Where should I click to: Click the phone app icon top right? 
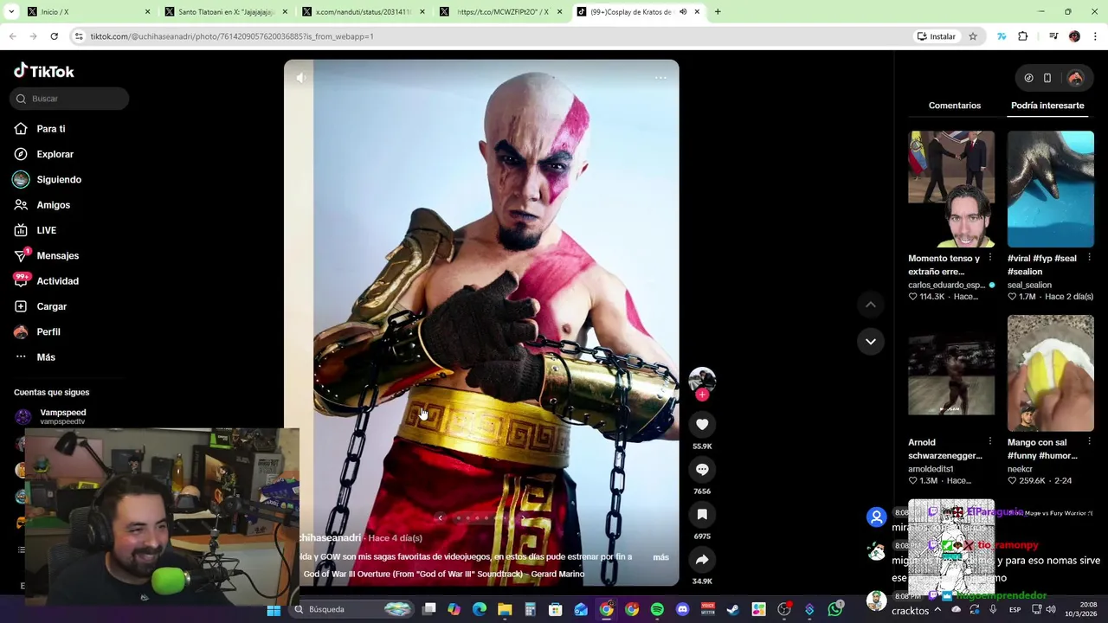1047,78
